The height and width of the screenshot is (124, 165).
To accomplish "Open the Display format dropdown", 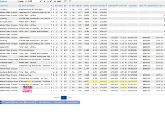I will click(x=33, y=1).
